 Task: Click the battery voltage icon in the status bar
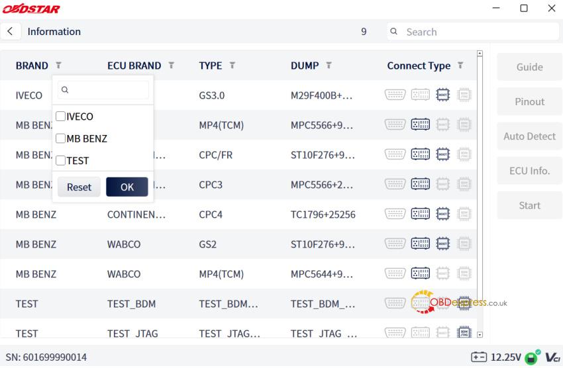pos(479,357)
